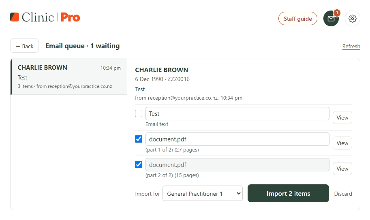Select the CHARLIE BROWN queue entry
370x220 pixels.
point(69,77)
